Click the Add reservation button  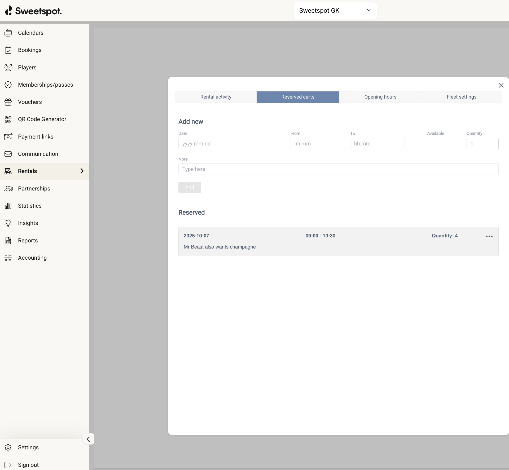click(190, 188)
